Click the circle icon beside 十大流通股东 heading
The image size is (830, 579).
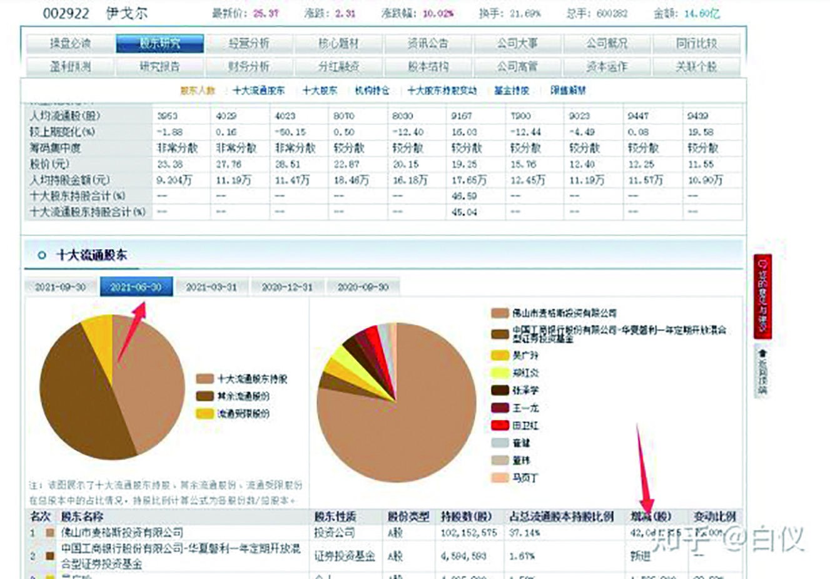[x=42, y=256]
